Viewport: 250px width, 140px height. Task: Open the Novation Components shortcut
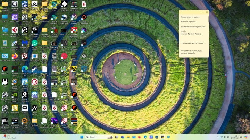64,6
